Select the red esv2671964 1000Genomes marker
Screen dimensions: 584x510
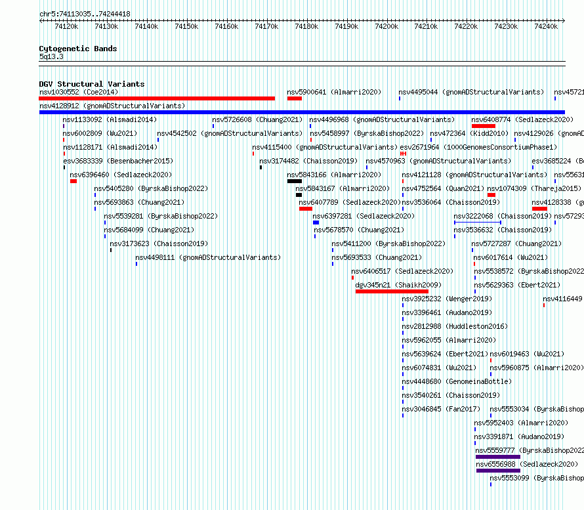(x=403, y=154)
